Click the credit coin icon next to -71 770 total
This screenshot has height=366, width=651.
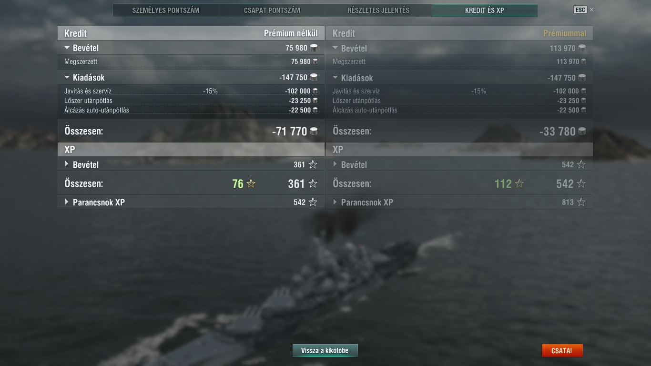(x=314, y=131)
